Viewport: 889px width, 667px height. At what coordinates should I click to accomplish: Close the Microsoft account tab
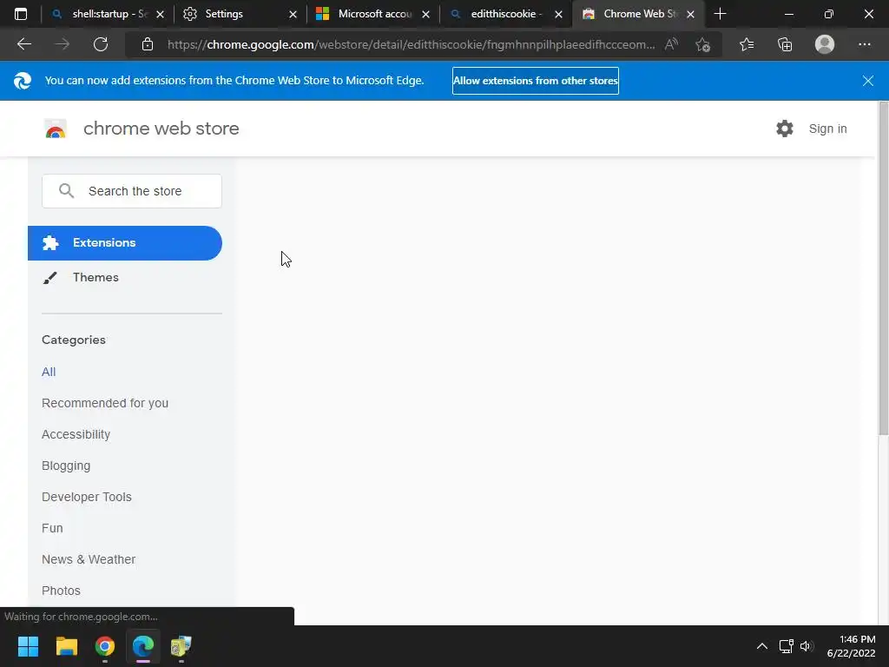point(425,14)
